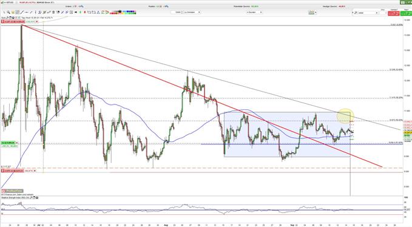Select the text box annotation tool
The image size is (412, 227).
71,12
